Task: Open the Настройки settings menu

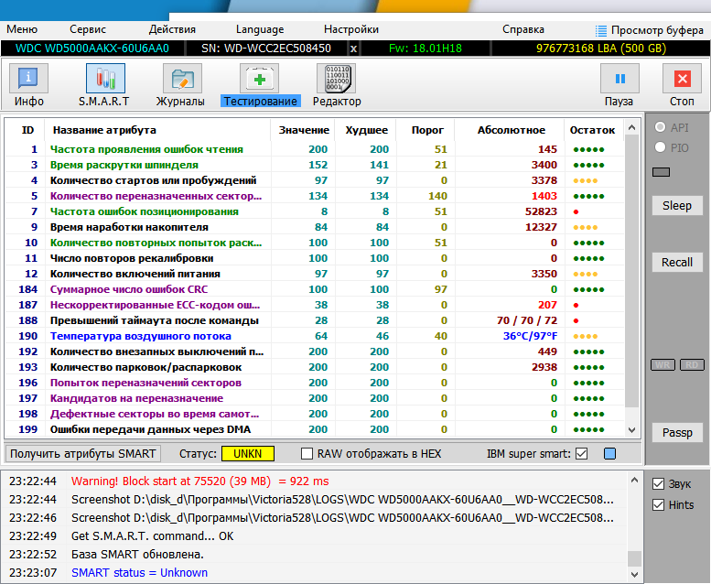Action: (x=351, y=29)
